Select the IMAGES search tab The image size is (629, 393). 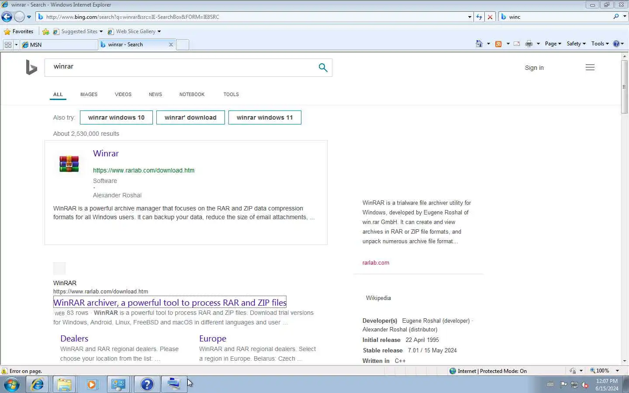point(89,94)
